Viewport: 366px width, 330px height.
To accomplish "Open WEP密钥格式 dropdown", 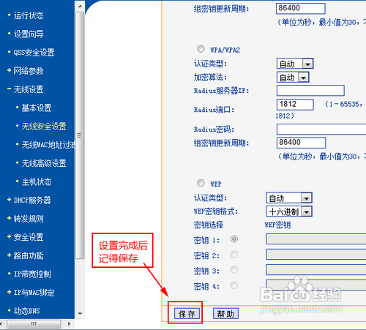I will pos(289,211).
